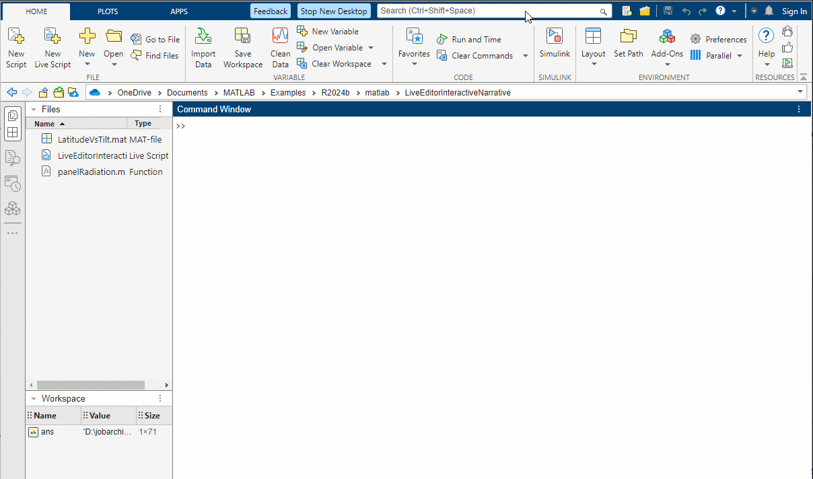The width and height of the screenshot is (813, 479).
Task: Open Set Path settings
Action: 628,47
